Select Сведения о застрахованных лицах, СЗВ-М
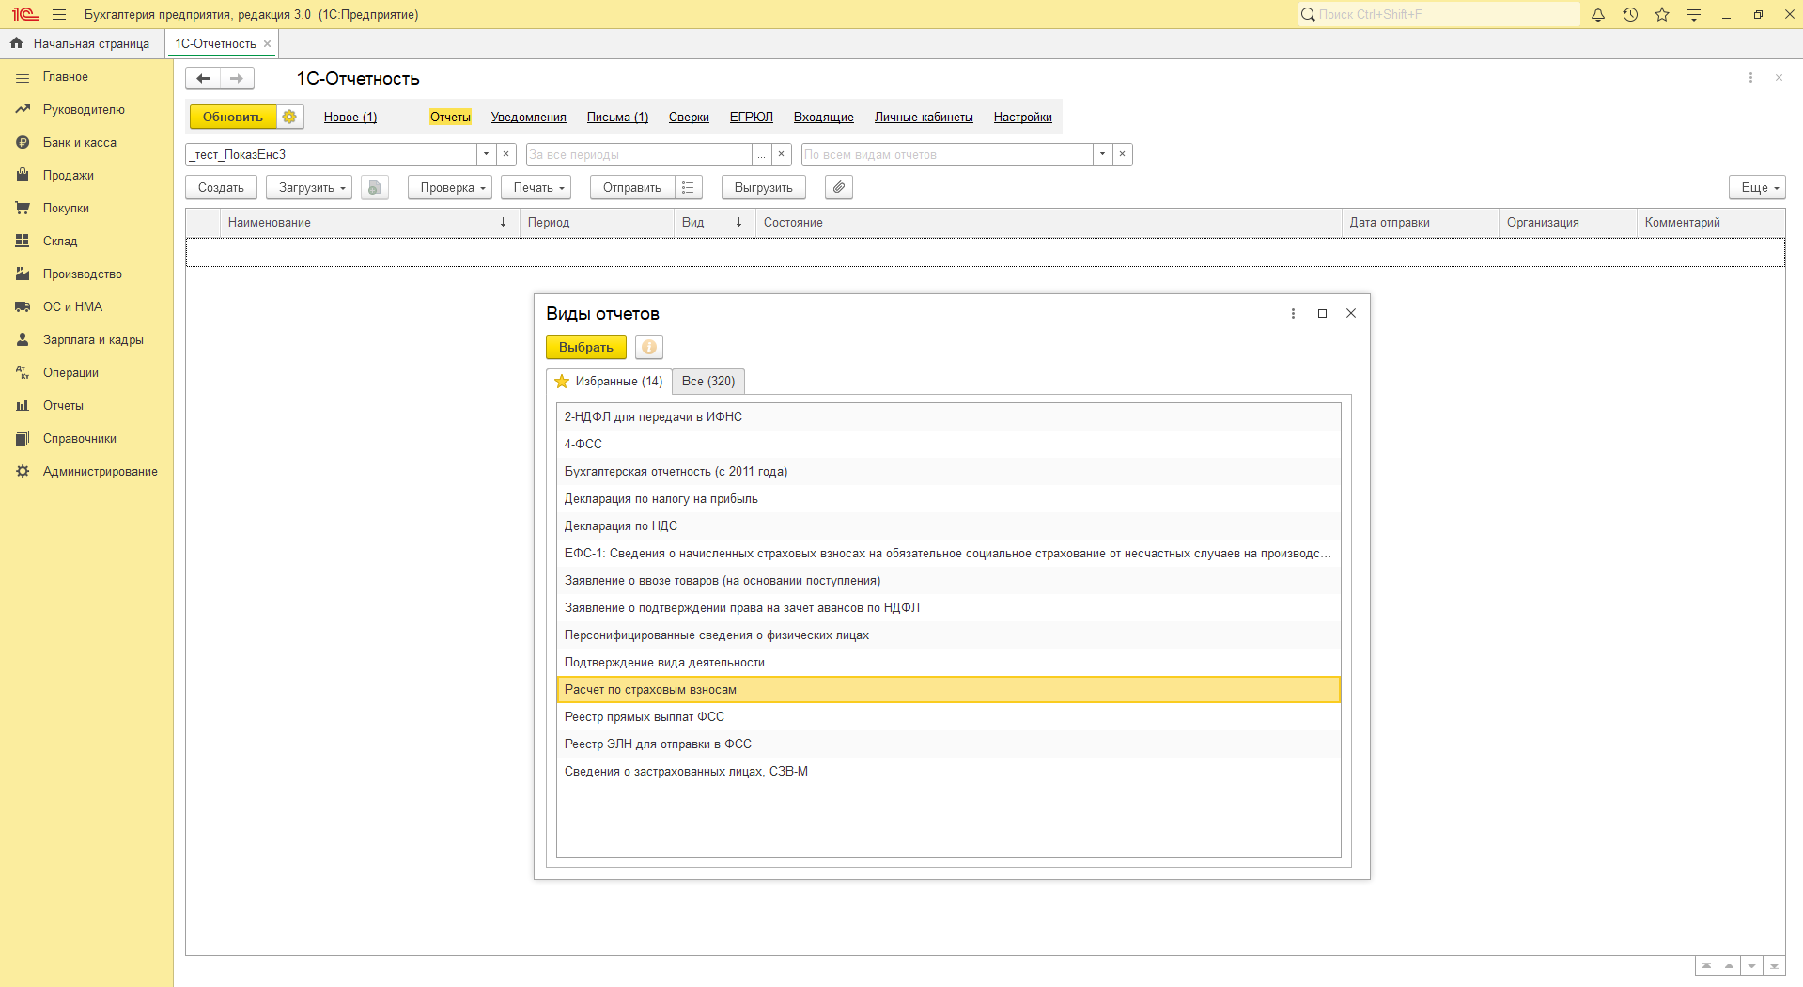The height and width of the screenshot is (987, 1803). tap(948, 771)
